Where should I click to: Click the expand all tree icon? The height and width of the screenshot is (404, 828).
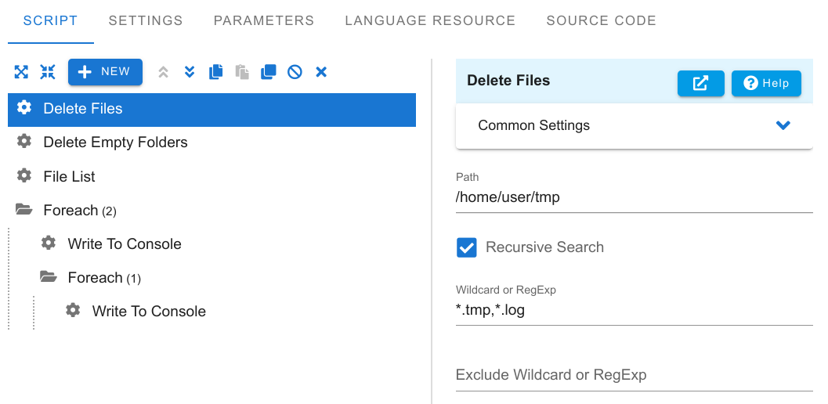point(21,72)
